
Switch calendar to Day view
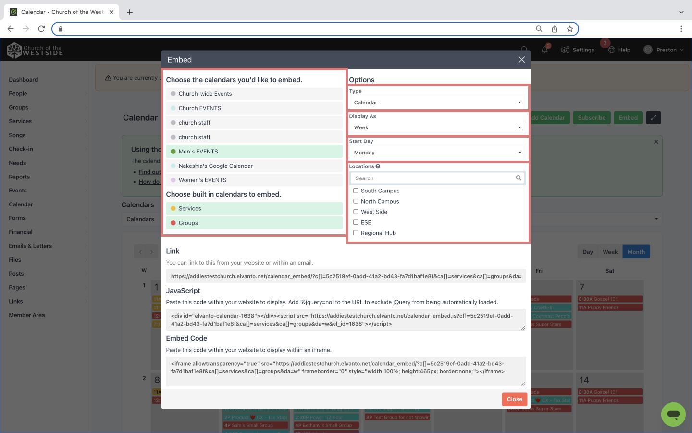pos(588,252)
